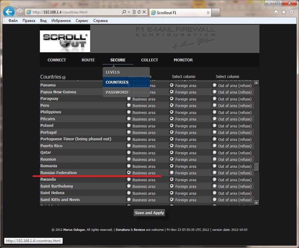Open browser Tools gear icon
The height and width of the screenshot is (248, 299).
click(x=292, y=12)
